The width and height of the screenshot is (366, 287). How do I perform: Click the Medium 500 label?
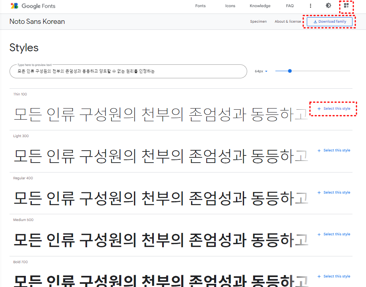[x=23, y=220]
